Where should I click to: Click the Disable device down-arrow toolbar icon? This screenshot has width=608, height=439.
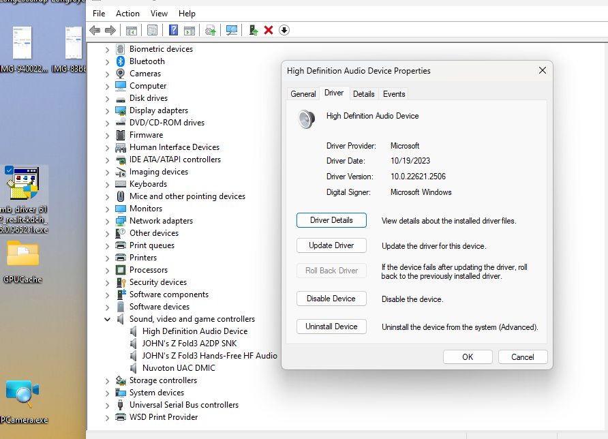284,30
